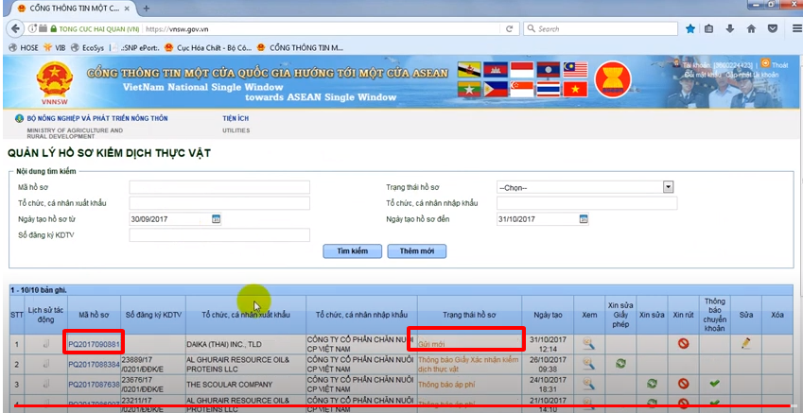803x413 pixels.
Task: Click green checkmark transfer notice in row 3
Action: 714,383
